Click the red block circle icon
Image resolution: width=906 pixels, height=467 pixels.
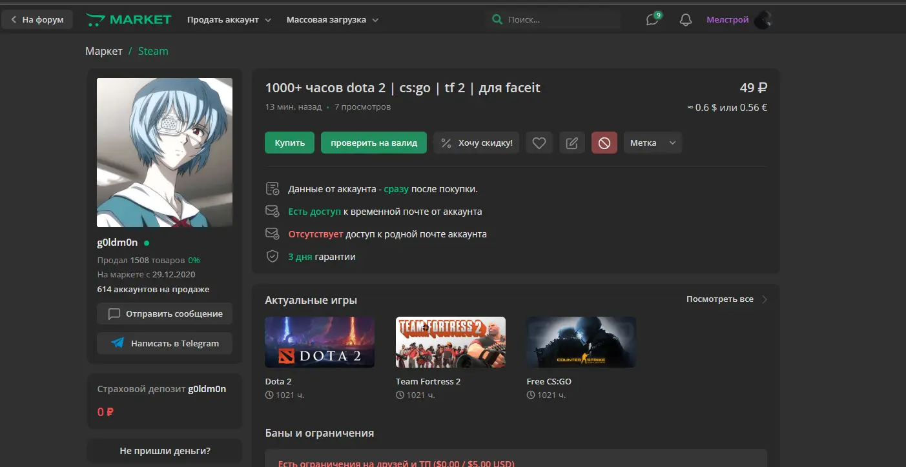pos(604,143)
